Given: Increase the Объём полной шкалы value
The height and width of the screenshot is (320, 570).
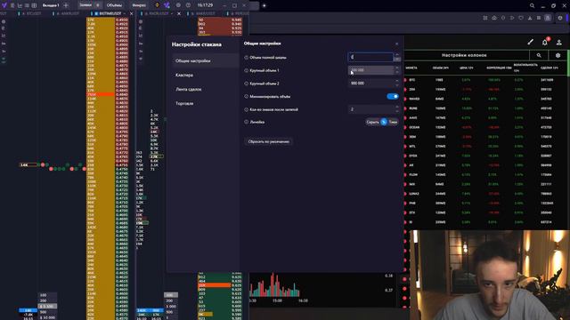Looking at the screenshot, I should click(397, 55).
